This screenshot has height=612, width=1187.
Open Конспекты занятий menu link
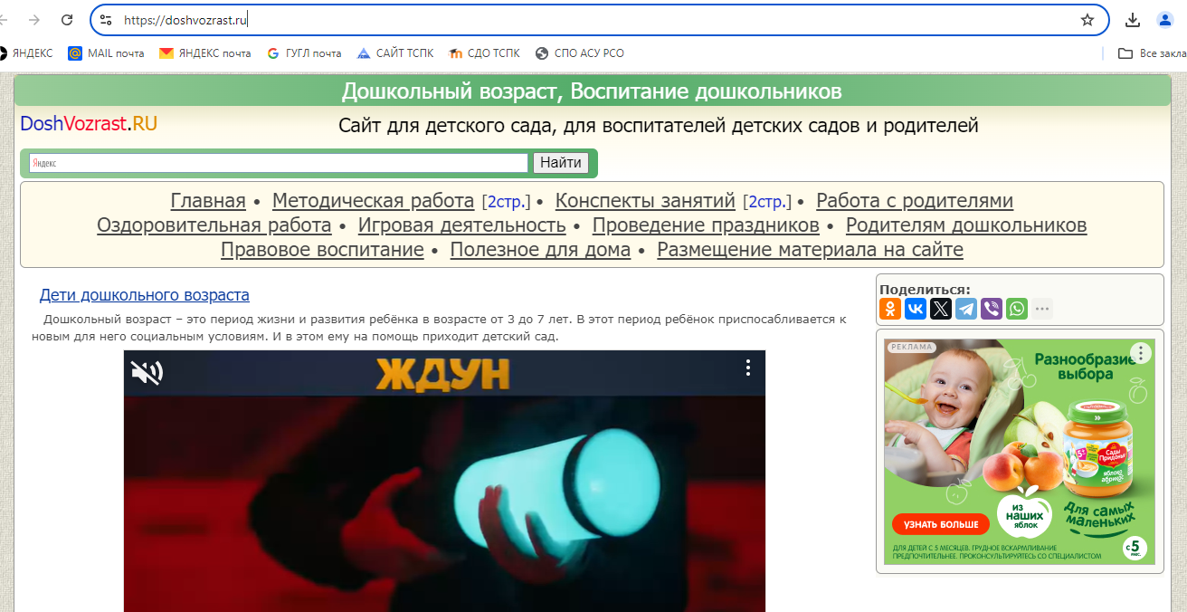pyautogui.click(x=645, y=201)
